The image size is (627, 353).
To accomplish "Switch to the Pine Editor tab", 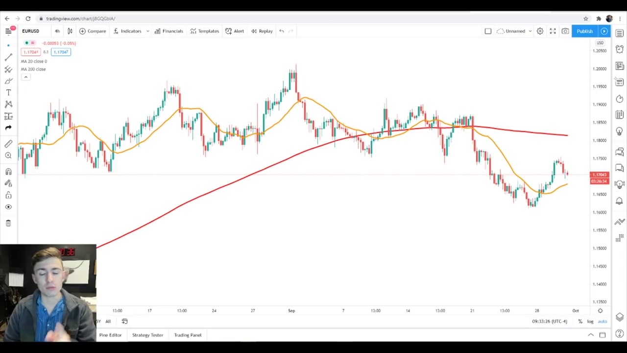I will click(110, 335).
